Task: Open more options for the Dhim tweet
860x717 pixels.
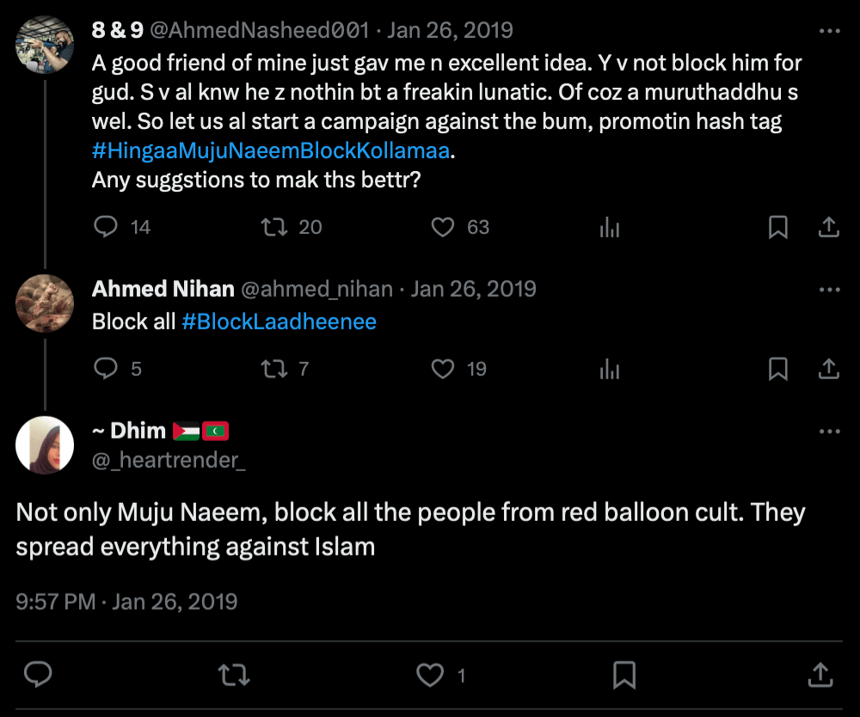Action: click(829, 431)
